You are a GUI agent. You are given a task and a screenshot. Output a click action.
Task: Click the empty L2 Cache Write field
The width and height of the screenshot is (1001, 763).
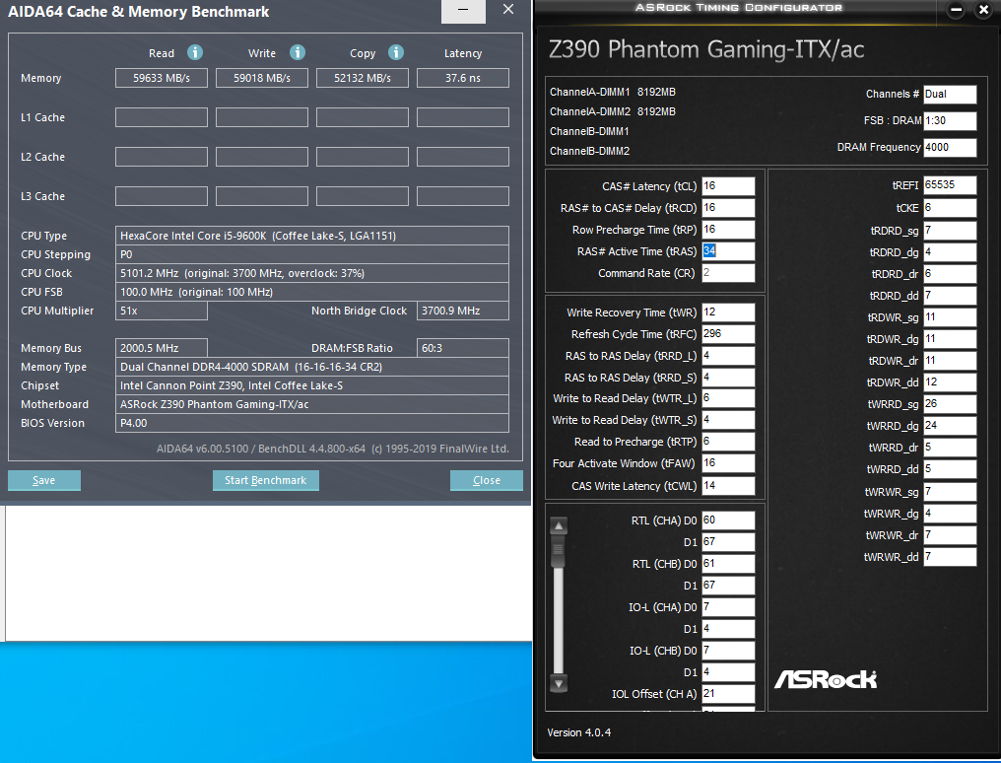[262, 157]
